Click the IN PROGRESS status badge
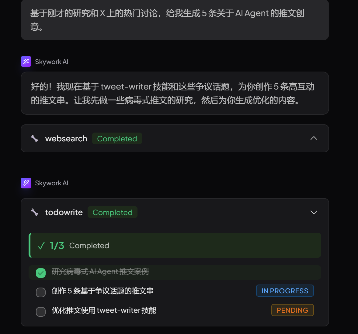This screenshot has width=358, height=334. coord(285,291)
